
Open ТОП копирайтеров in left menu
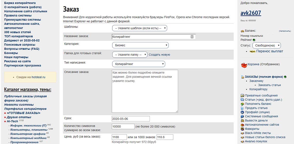click(x=18, y=36)
